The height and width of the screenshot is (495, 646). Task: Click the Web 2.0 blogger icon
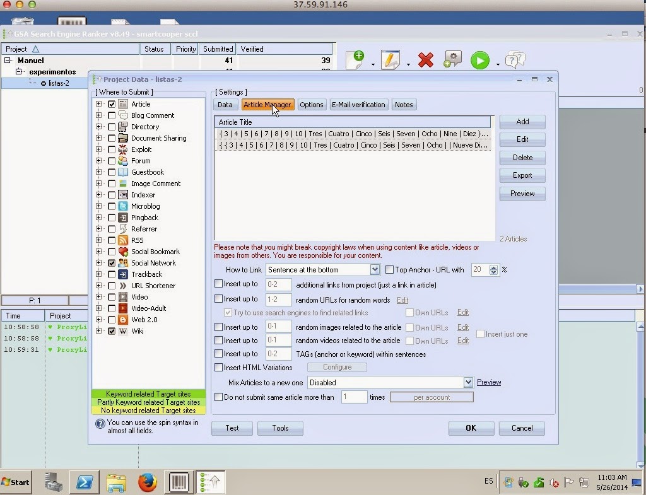tap(123, 320)
